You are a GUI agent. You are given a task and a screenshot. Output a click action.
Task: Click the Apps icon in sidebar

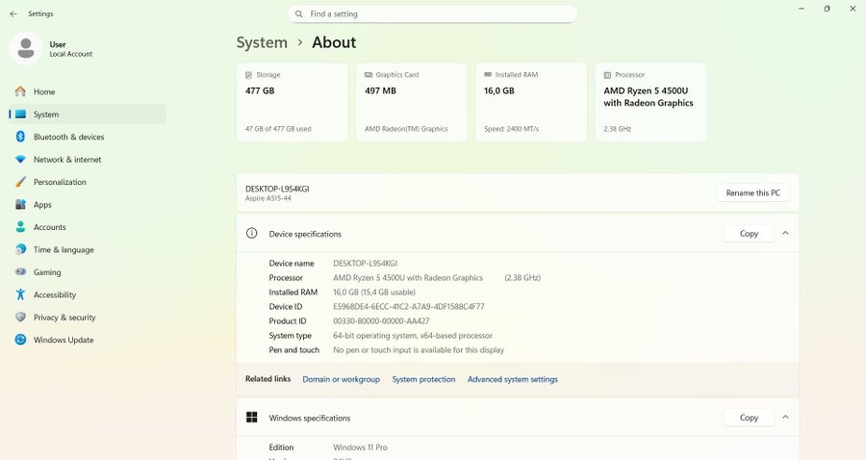click(x=20, y=205)
